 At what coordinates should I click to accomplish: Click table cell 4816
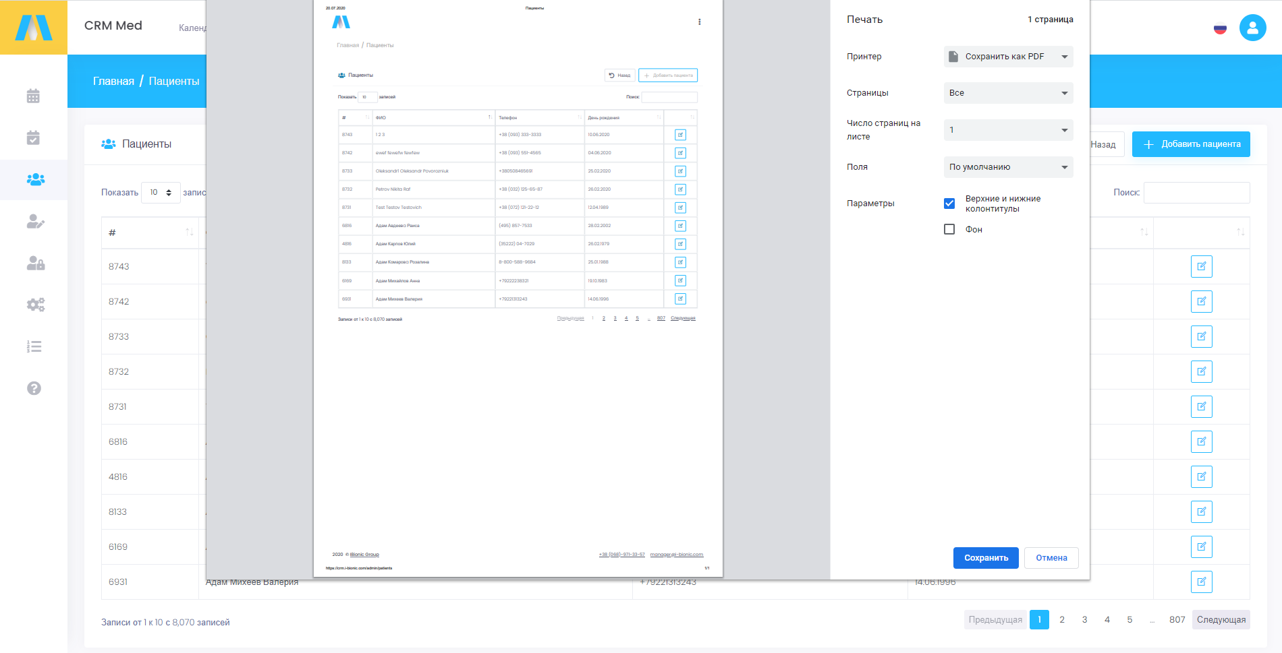tap(150, 476)
